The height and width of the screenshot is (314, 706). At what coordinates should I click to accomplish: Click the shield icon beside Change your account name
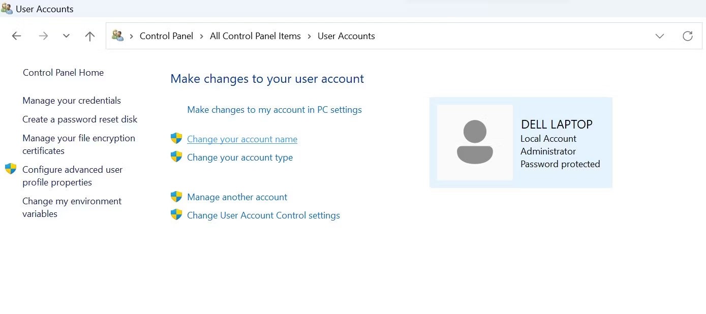click(x=176, y=138)
